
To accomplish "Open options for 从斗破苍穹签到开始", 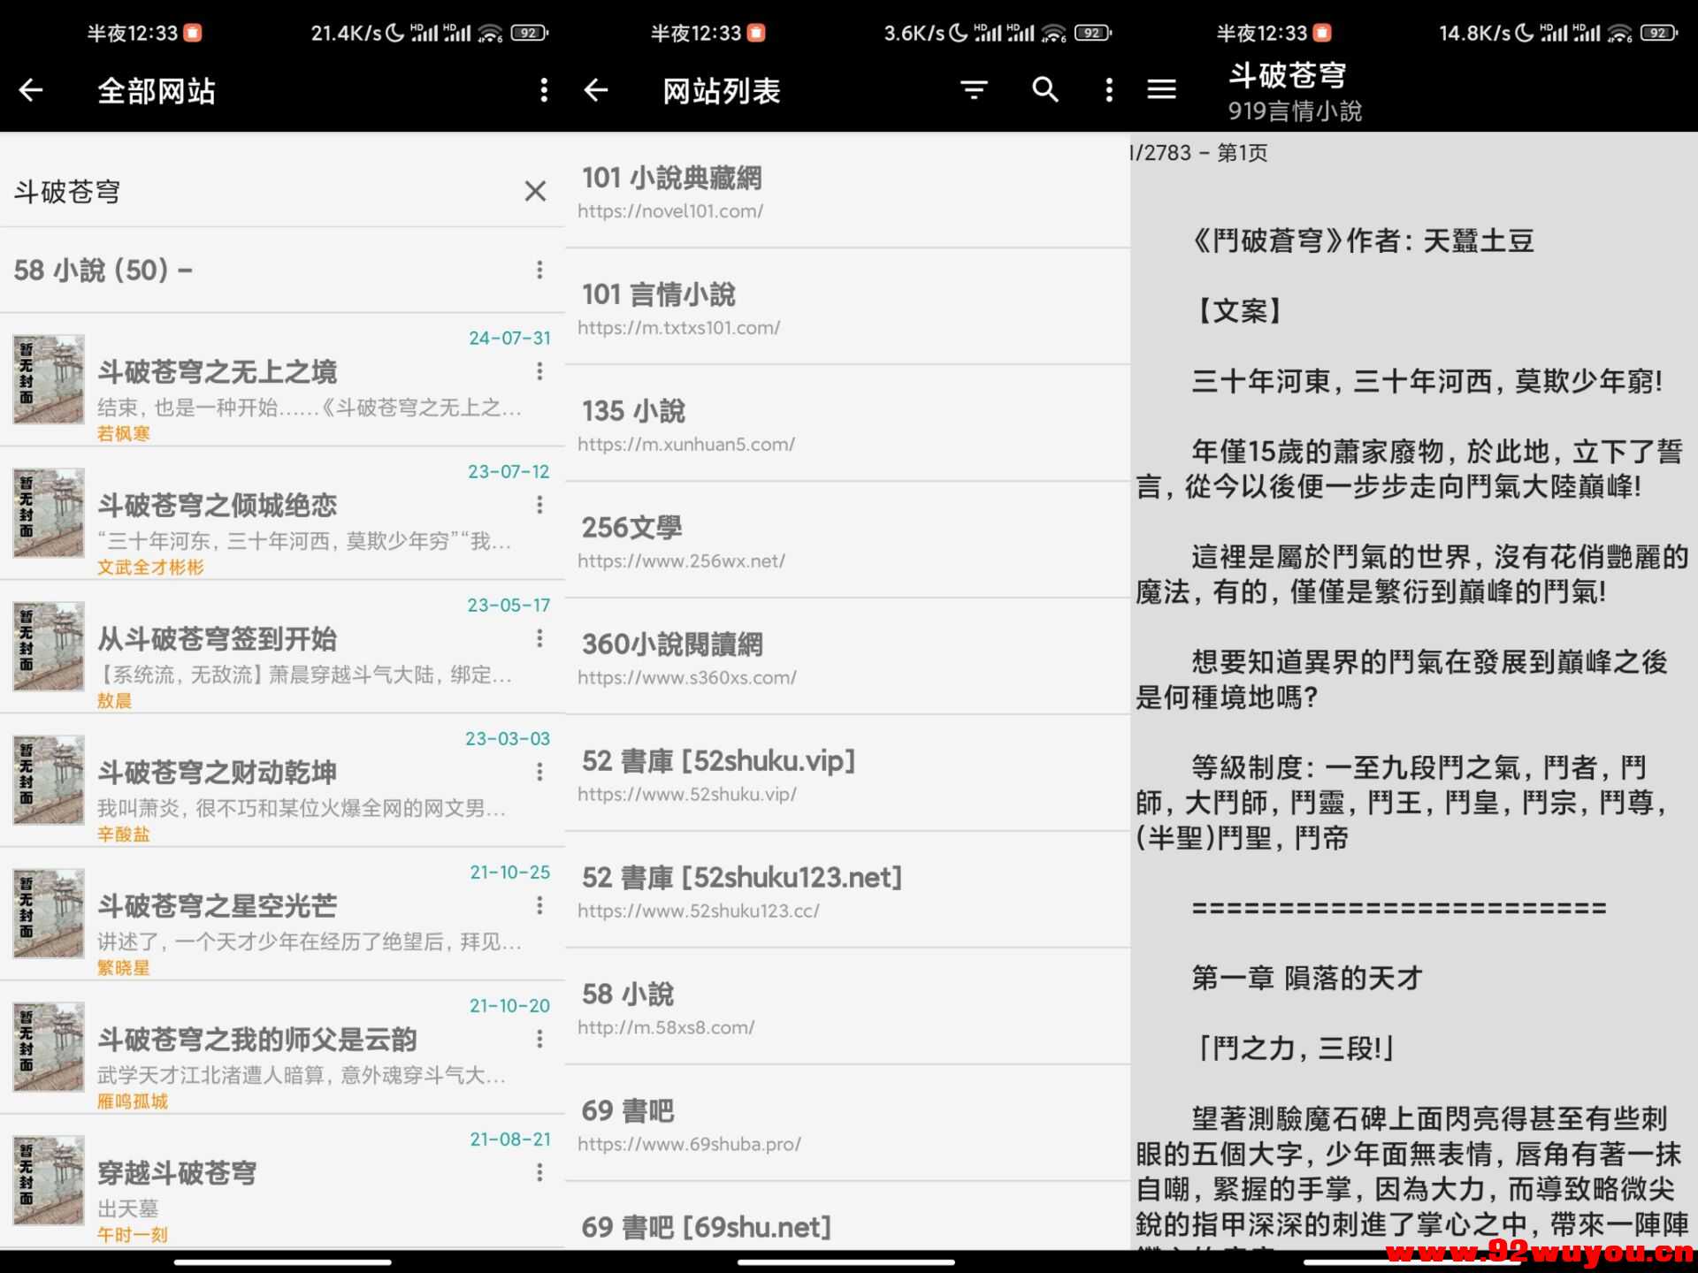I will 539,638.
